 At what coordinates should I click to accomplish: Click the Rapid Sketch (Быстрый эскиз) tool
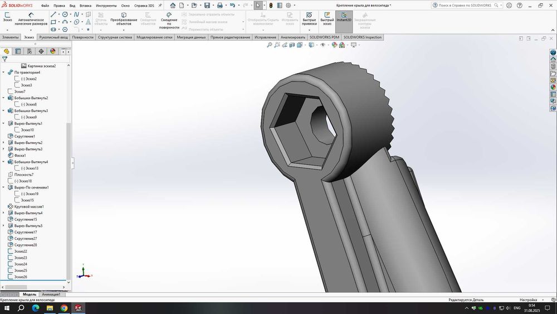click(327, 18)
